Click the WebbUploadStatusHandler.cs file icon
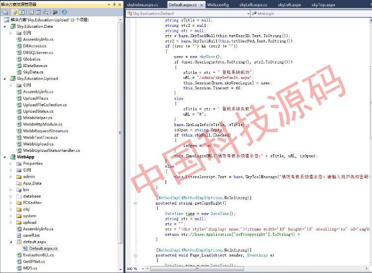The image size is (372, 273). coord(19,150)
